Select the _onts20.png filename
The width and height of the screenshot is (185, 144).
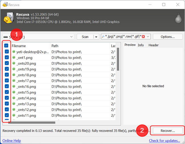coord(26,64)
